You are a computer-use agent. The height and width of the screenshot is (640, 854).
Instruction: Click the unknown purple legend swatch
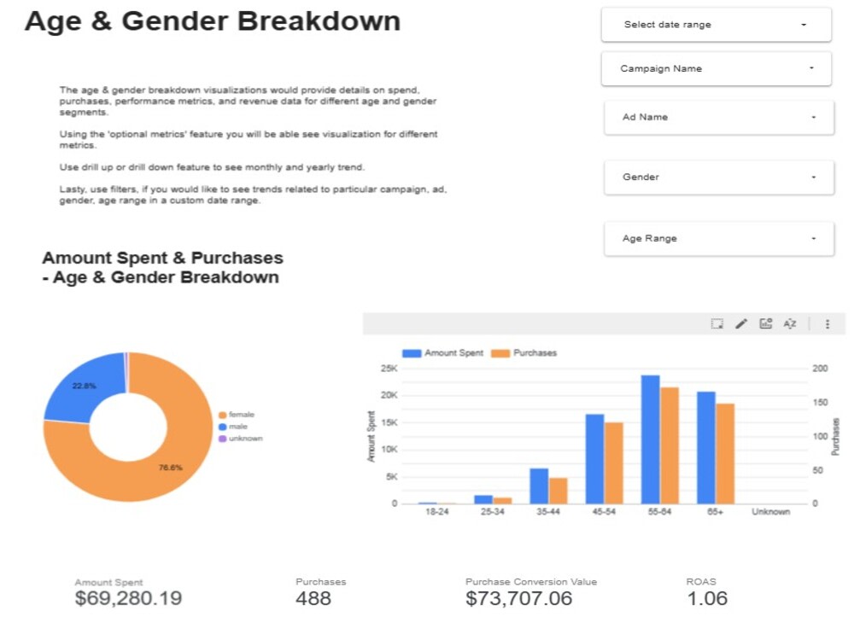click(x=222, y=439)
